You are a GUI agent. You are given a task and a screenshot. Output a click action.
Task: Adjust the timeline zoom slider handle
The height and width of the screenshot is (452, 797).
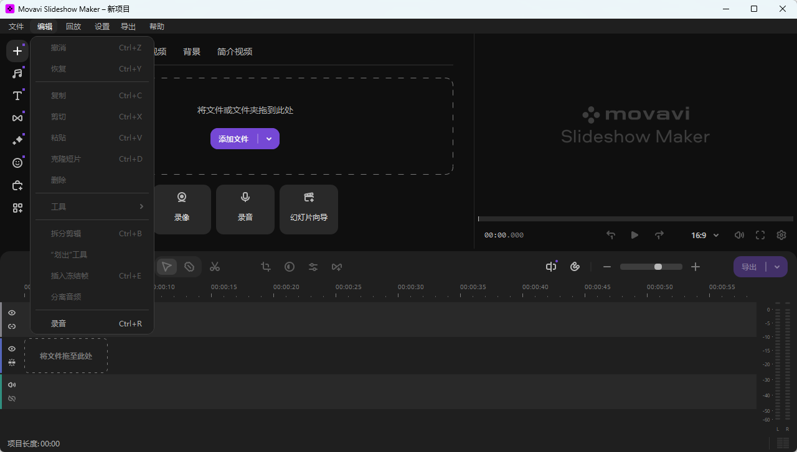point(658,267)
